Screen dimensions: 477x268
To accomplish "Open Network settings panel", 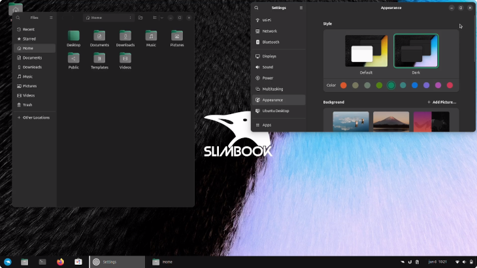I will [x=278, y=31].
